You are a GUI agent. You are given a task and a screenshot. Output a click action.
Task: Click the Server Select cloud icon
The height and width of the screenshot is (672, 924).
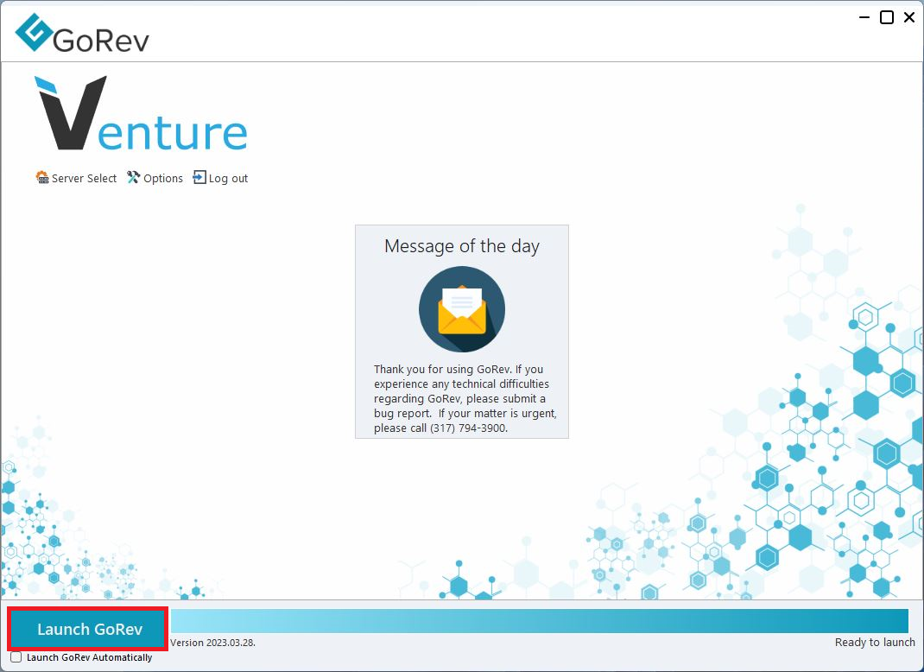pos(42,177)
